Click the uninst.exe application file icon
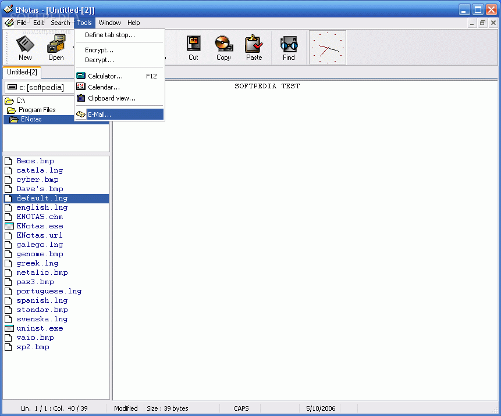This screenshot has width=501, height=416. point(9,328)
